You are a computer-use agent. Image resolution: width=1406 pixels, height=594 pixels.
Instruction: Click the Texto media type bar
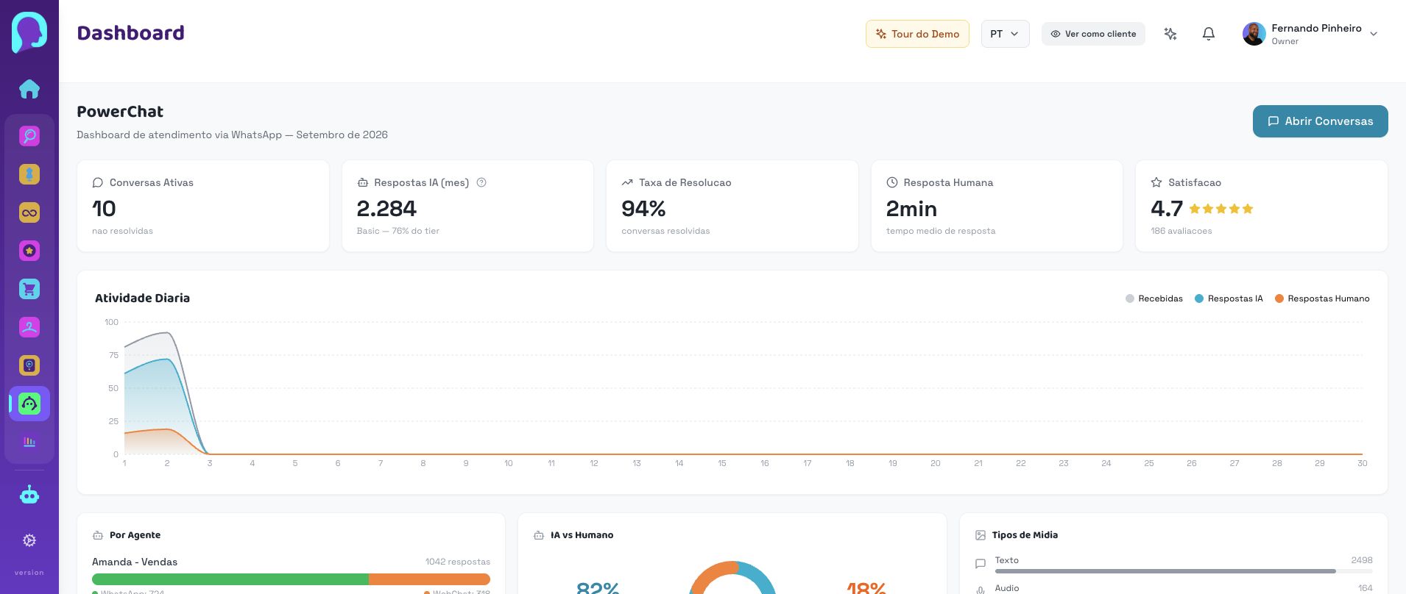pos(1184,571)
